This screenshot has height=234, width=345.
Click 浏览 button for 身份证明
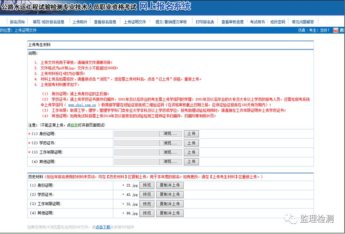pyautogui.click(x=170, y=134)
